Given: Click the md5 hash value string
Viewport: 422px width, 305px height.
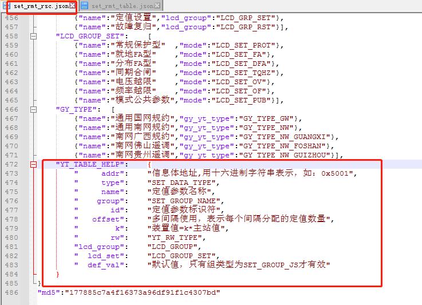Looking at the screenshot, I should (143, 292).
